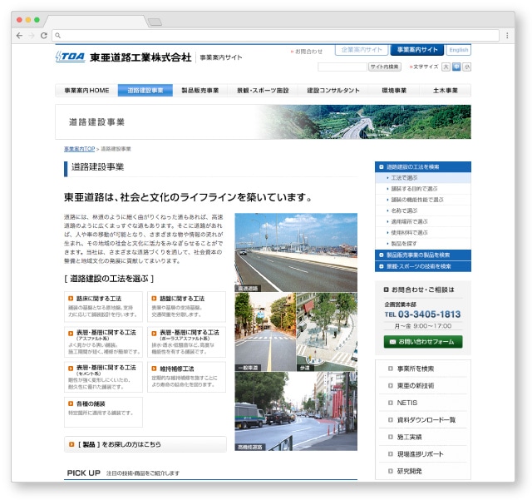Set font size to 大 (large)

[x=446, y=67]
